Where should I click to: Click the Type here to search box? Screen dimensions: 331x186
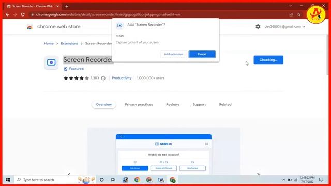(55, 180)
